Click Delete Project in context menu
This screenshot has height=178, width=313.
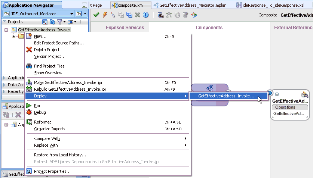47,50
